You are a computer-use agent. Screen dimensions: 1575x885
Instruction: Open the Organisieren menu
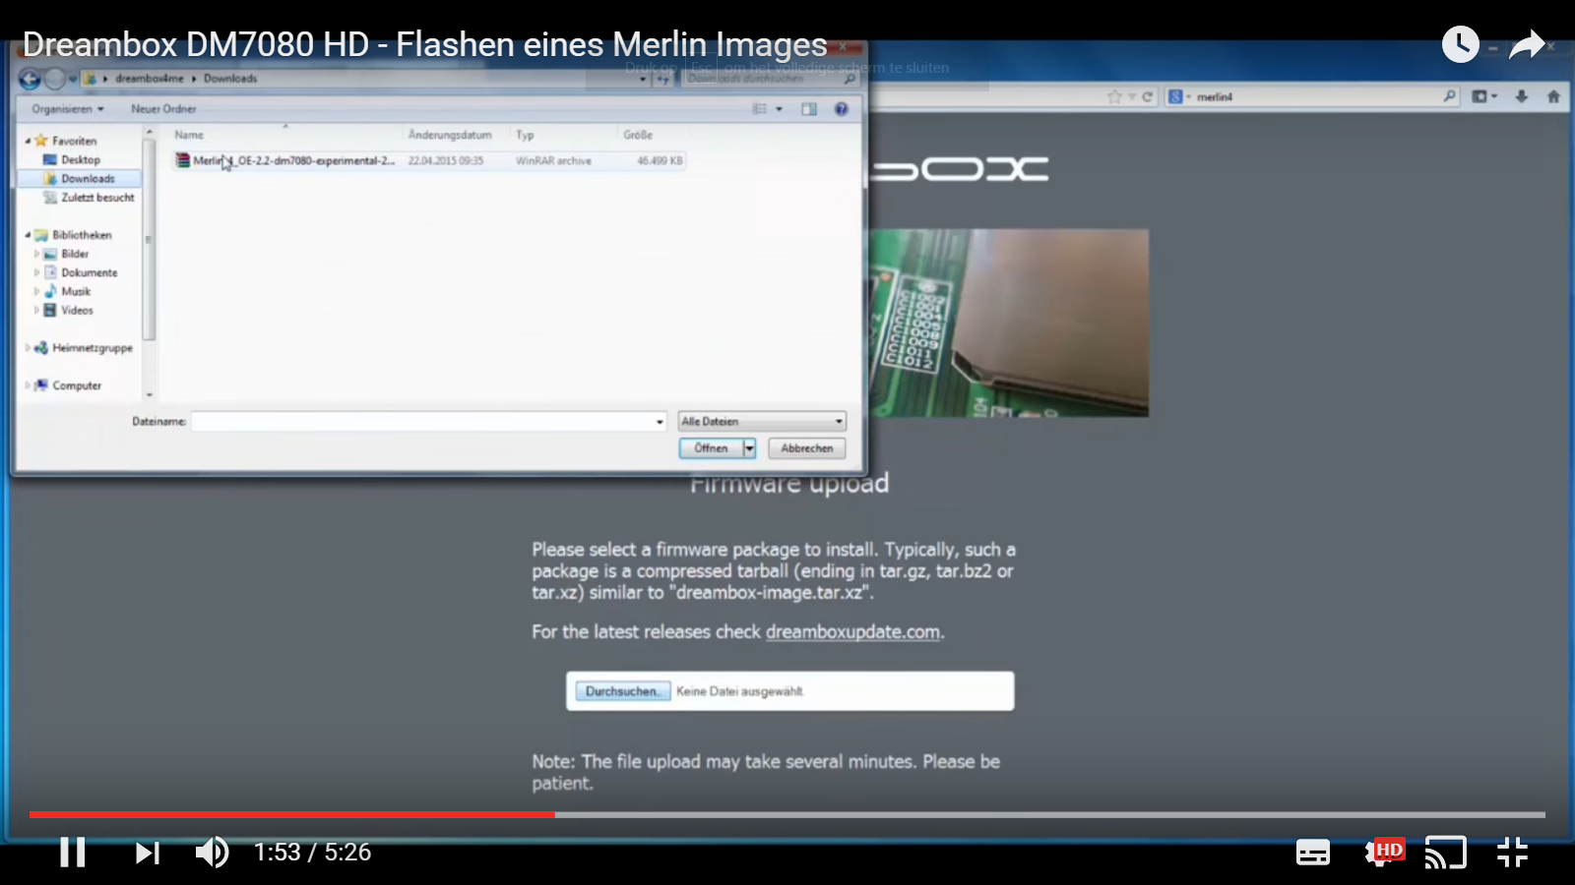coord(67,109)
